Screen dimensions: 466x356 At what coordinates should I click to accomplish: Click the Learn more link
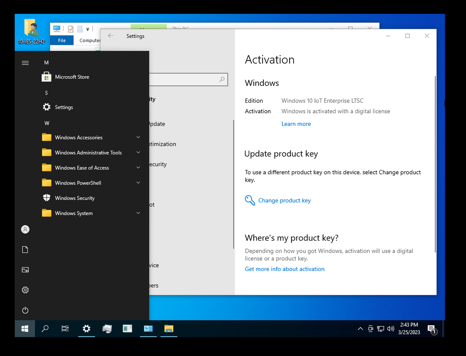coord(296,124)
